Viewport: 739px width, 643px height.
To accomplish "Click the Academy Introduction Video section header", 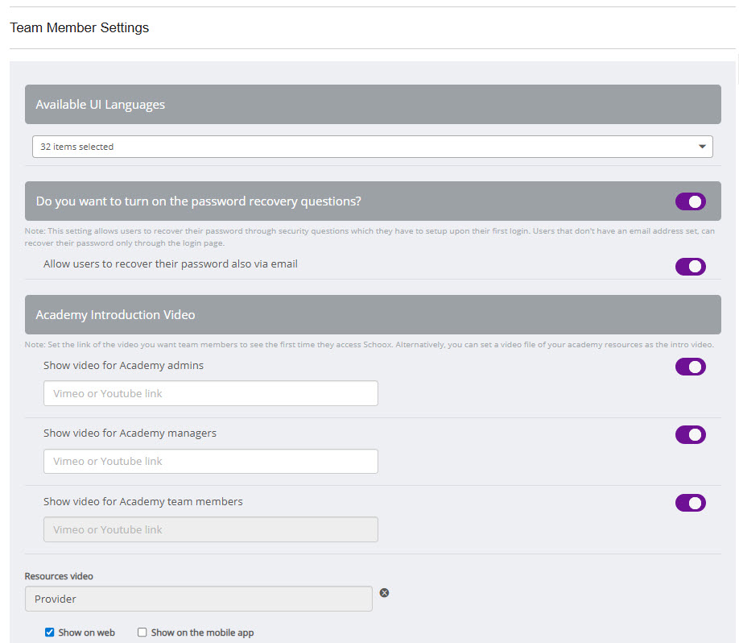I will [x=373, y=314].
